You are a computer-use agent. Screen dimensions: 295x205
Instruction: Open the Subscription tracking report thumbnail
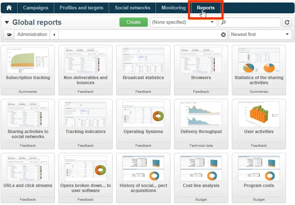coord(28,60)
